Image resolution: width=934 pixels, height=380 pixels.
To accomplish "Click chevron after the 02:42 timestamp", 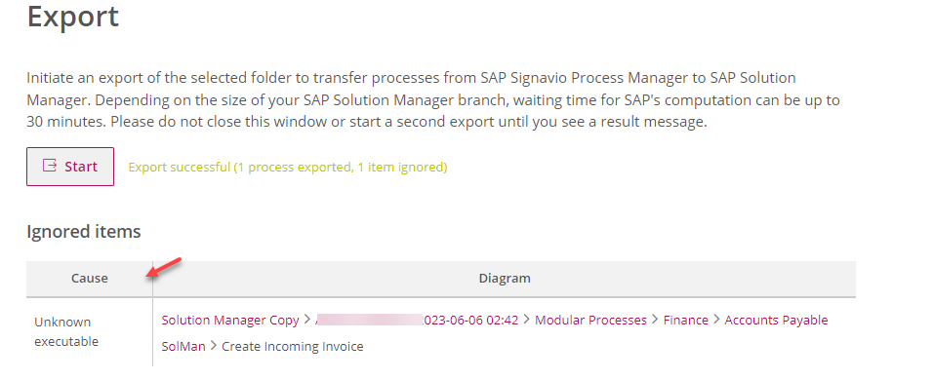I will pyautogui.click(x=527, y=320).
